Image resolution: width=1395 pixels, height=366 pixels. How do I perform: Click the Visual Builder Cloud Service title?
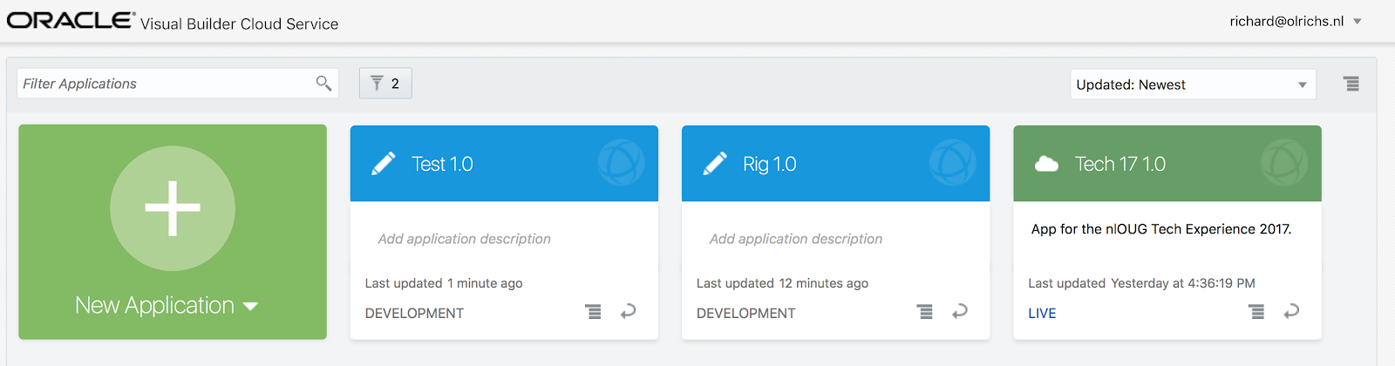click(x=239, y=24)
